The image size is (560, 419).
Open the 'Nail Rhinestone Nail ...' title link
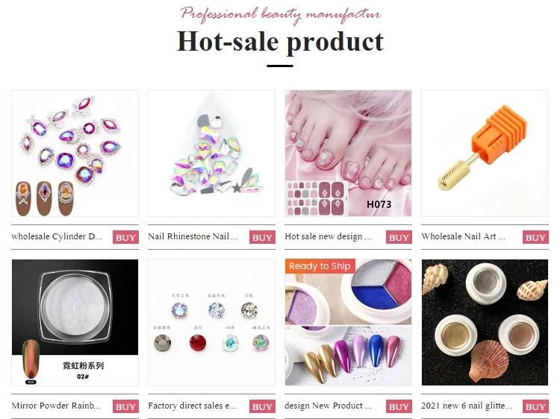193,236
